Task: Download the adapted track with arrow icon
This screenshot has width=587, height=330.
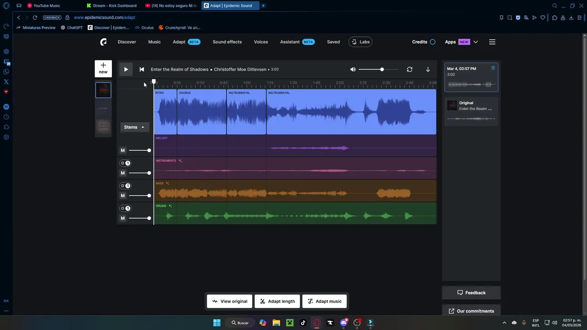Action: pyautogui.click(x=428, y=69)
